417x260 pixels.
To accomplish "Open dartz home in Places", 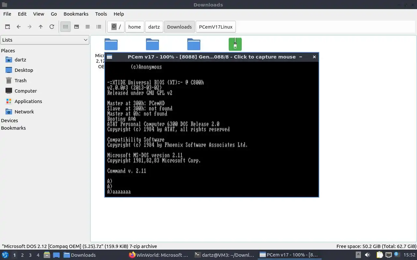I will (20, 60).
